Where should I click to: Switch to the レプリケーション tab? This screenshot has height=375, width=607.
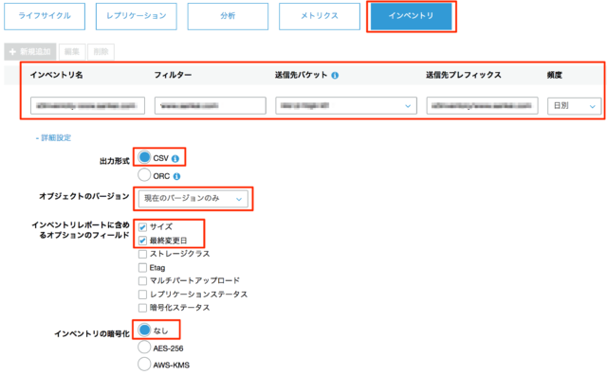click(x=137, y=16)
